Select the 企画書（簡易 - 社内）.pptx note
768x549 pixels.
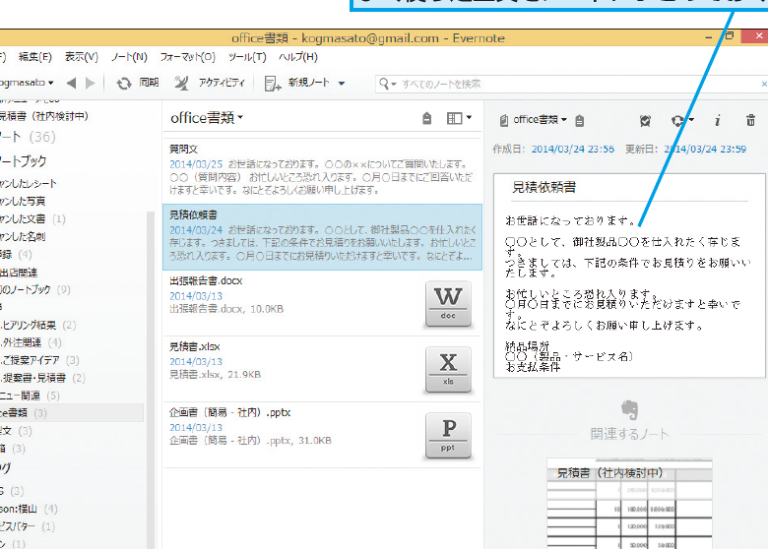pyautogui.click(x=322, y=435)
